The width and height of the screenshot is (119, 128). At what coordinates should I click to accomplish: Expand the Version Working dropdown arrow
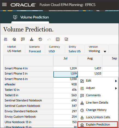(105, 52)
